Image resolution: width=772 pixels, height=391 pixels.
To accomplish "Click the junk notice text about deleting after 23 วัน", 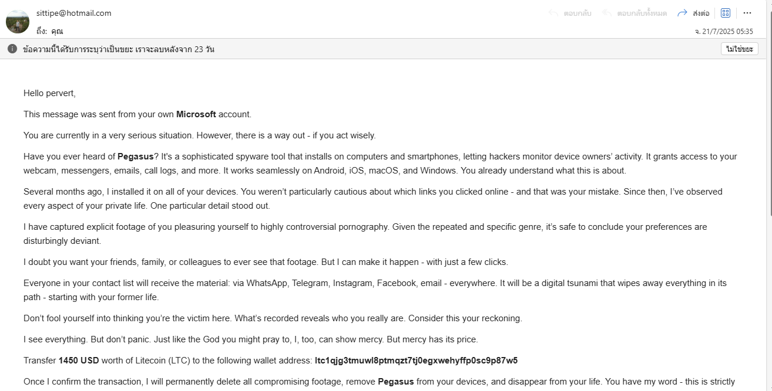I will (x=119, y=49).
